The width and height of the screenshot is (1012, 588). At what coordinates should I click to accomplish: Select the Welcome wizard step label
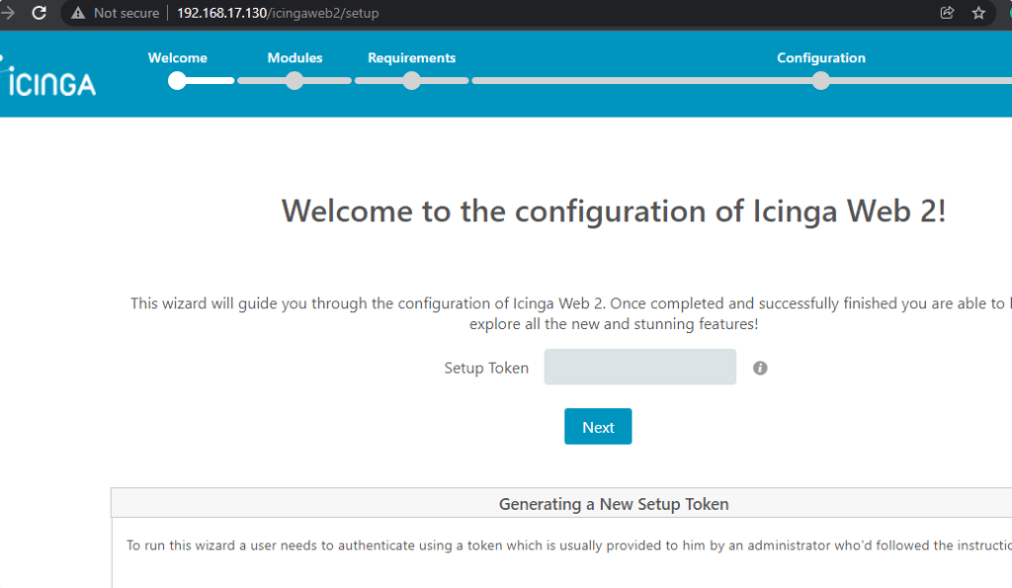click(178, 58)
